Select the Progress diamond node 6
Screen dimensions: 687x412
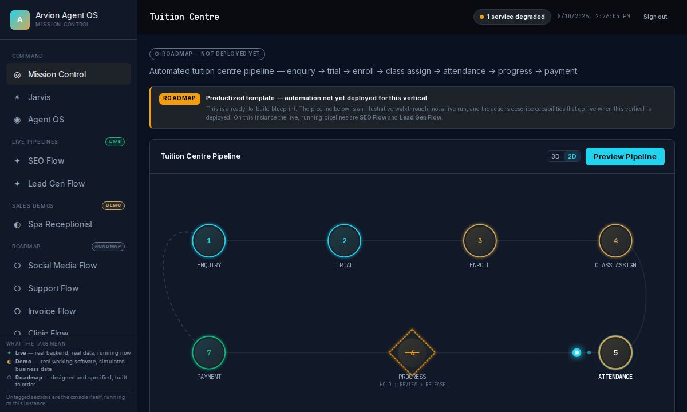click(x=412, y=352)
